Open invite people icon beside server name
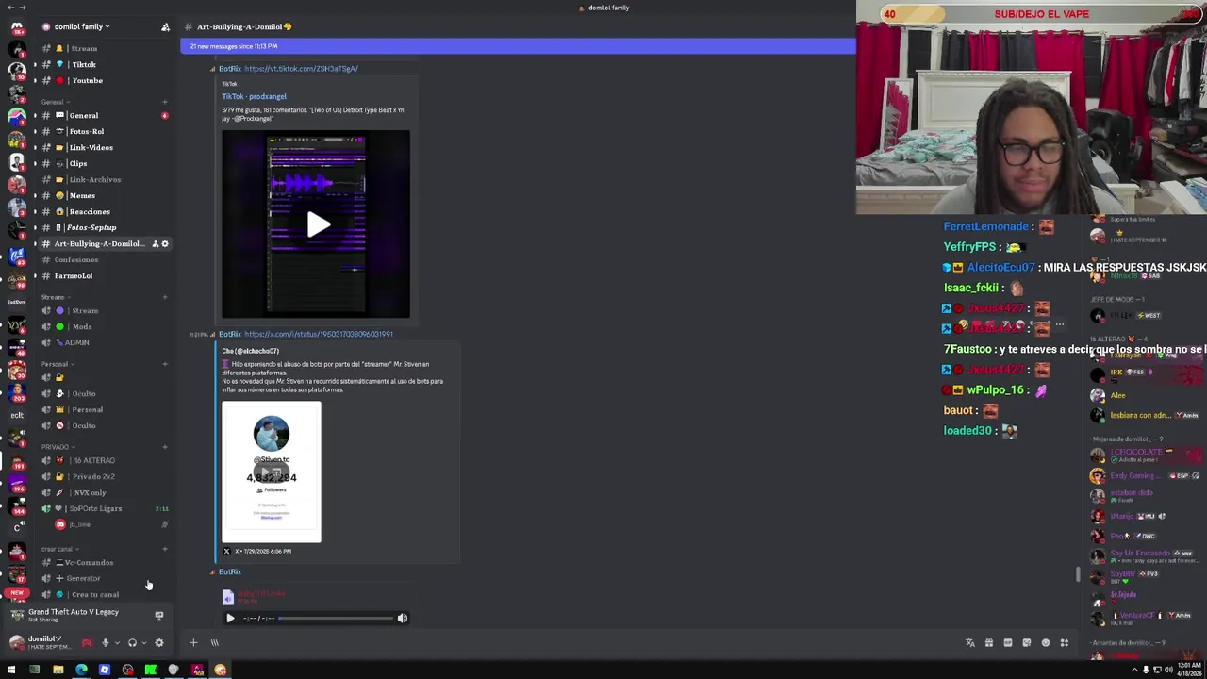 165,26
